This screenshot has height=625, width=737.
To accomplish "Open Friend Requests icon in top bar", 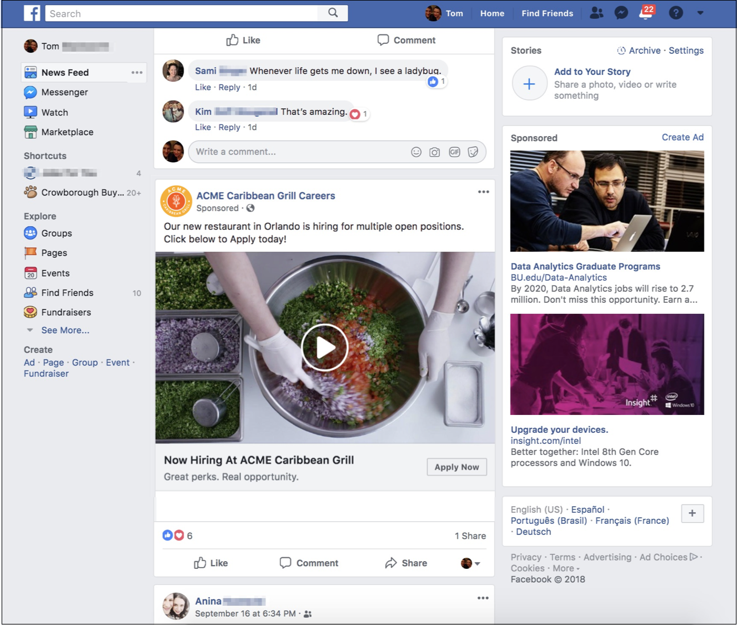I will tap(596, 13).
